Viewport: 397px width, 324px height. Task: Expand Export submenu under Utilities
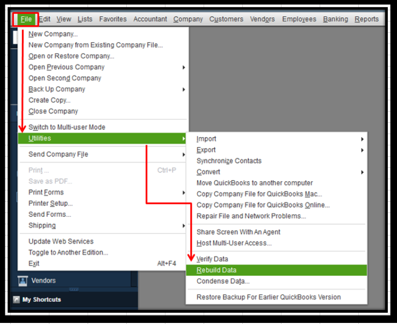(x=277, y=150)
